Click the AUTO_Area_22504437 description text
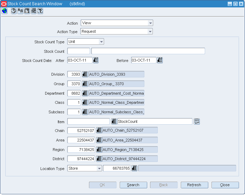This screenshot has height=195, width=245. (122, 140)
